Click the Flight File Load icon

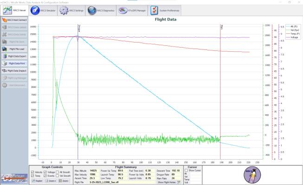coord(5,49)
